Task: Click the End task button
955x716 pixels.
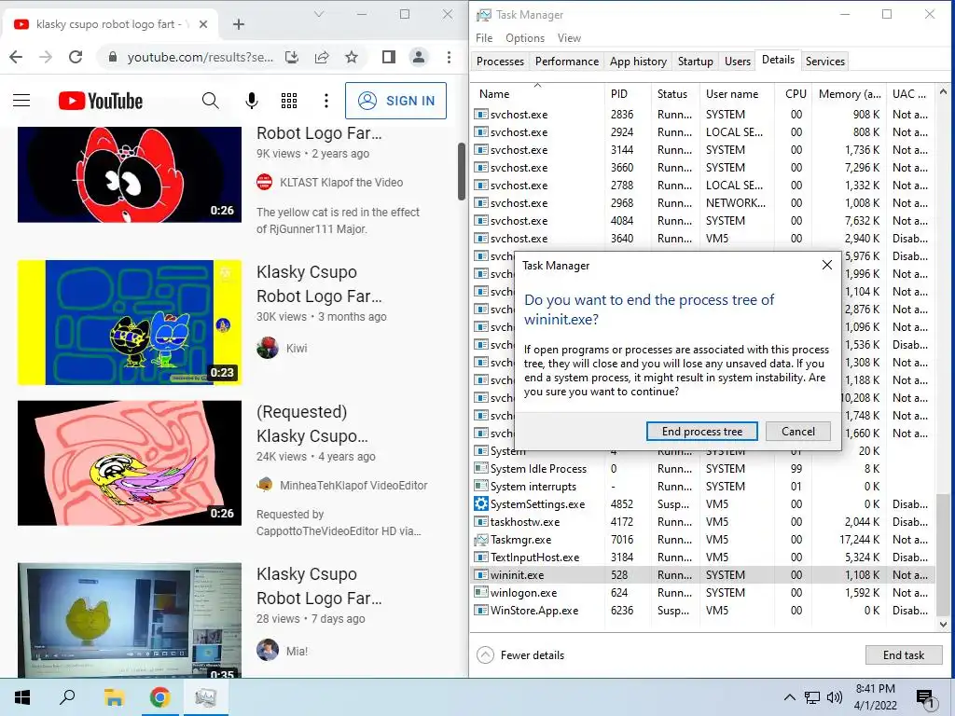Action: tap(903, 655)
